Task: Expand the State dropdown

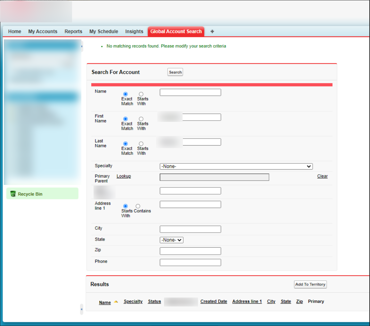Action: 171,240
